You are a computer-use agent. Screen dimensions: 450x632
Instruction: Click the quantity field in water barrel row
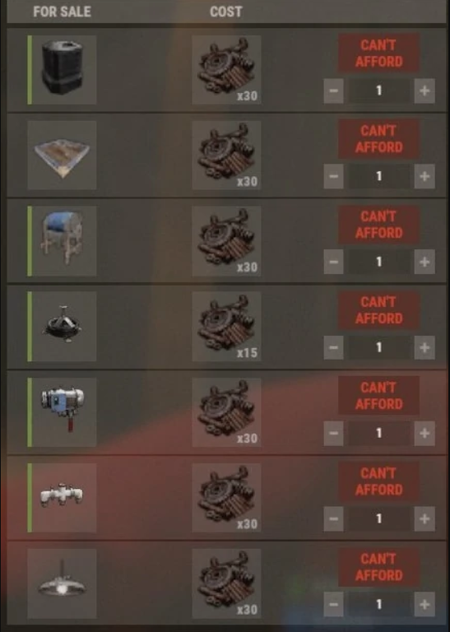378,91
